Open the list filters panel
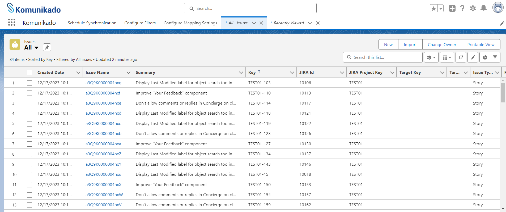Screen dimensions: 506x212 click(x=495, y=57)
